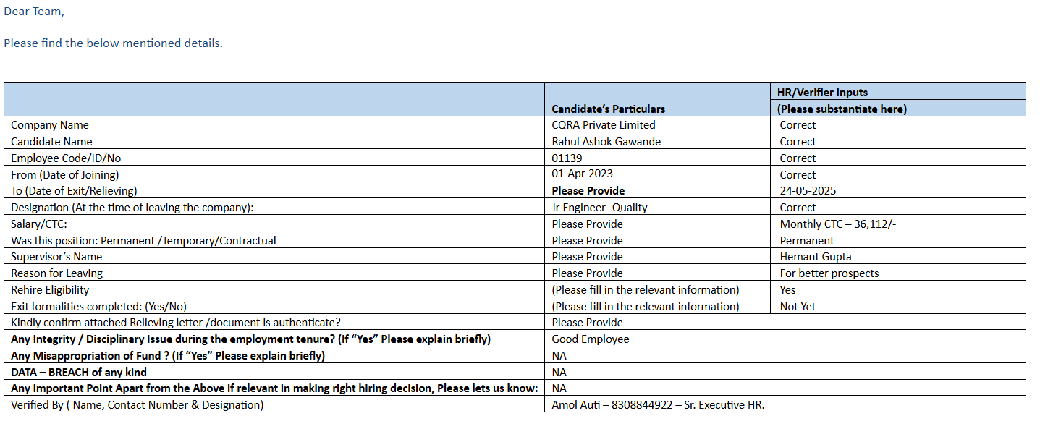Screen dimensions: 1040x421
Task: Click the 'Rehire Eligibility' row label
Action: (x=50, y=290)
